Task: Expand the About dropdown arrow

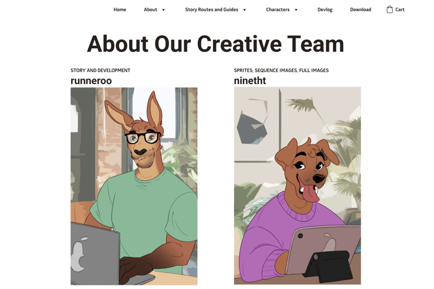Action: (163, 10)
